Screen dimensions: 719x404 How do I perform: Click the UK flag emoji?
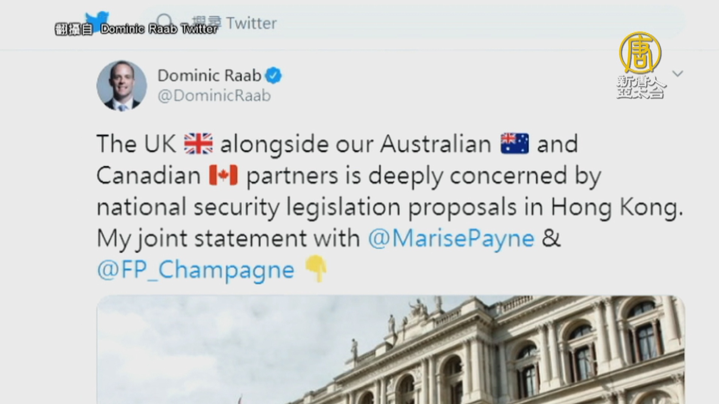[x=198, y=144]
